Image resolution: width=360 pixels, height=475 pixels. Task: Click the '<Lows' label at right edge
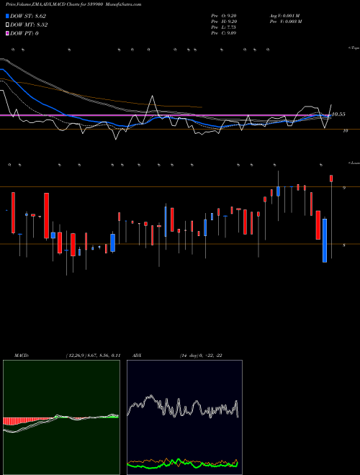(x=354, y=163)
